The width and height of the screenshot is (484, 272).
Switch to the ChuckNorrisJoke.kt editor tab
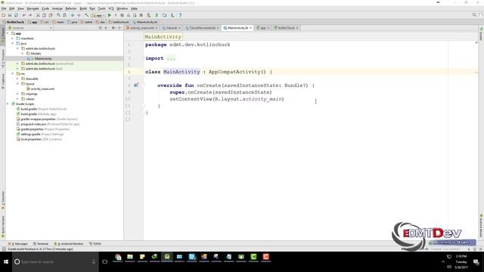(x=202, y=28)
